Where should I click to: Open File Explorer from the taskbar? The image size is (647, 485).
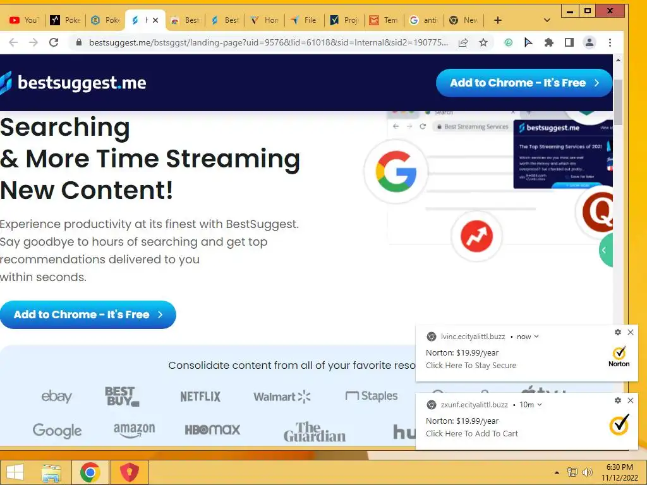pyautogui.click(x=51, y=472)
